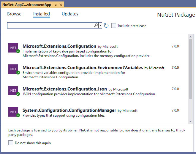This screenshot has height=154, width=196.
Task: Select the Installed tab
Action: [42, 14]
